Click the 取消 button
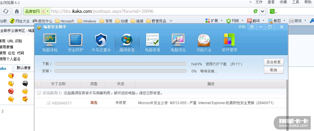This screenshot has height=131, width=314. pos(273,70)
